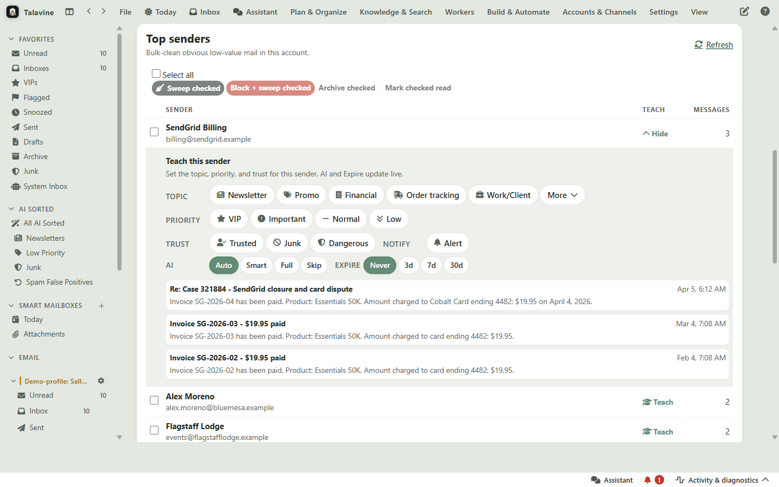The image size is (779, 487).
Task: Open the Plan & Organize menu
Action: [319, 12]
